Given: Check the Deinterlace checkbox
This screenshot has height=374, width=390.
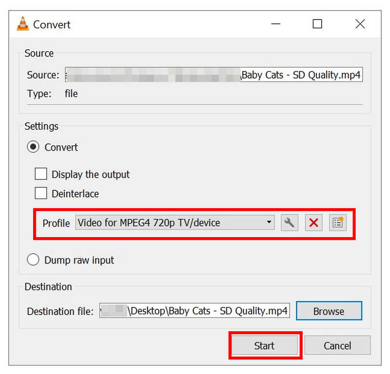Looking at the screenshot, I should (41, 193).
